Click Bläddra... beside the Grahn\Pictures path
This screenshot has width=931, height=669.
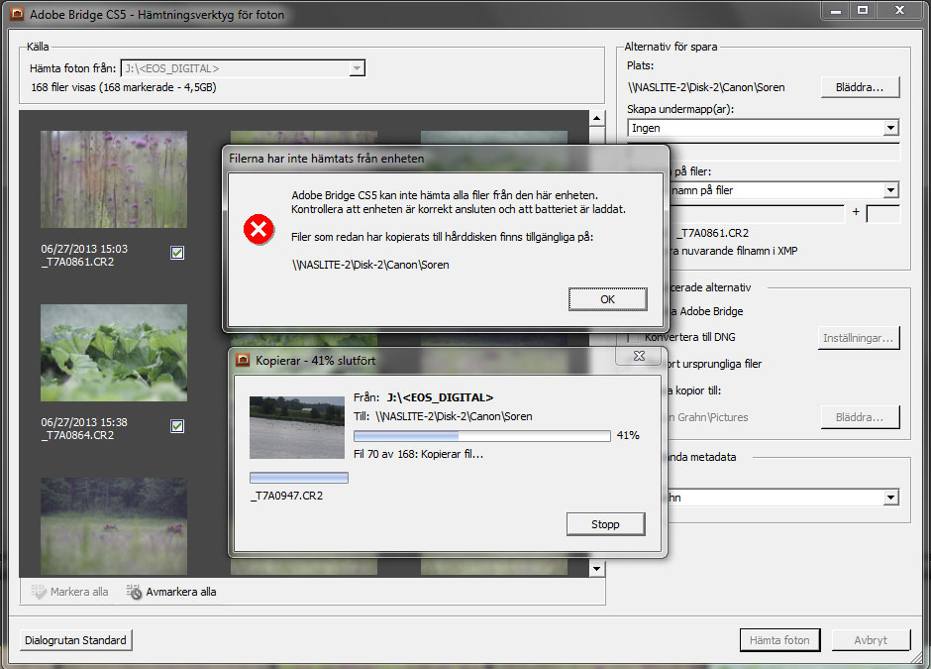tap(860, 417)
